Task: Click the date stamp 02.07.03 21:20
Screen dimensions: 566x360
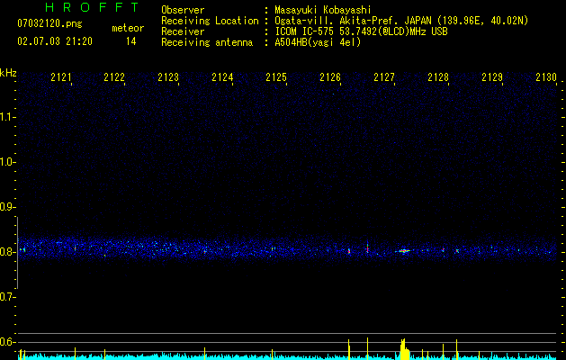Action: [55, 41]
